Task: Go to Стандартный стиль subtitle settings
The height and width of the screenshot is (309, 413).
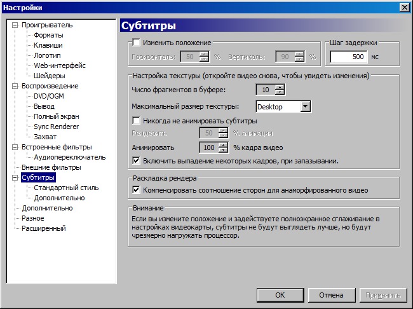Action: [66, 188]
